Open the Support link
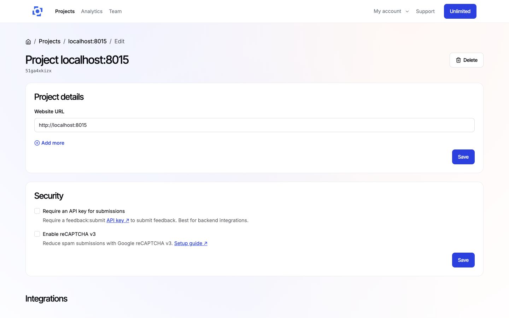The width and height of the screenshot is (509, 318). (x=425, y=11)
